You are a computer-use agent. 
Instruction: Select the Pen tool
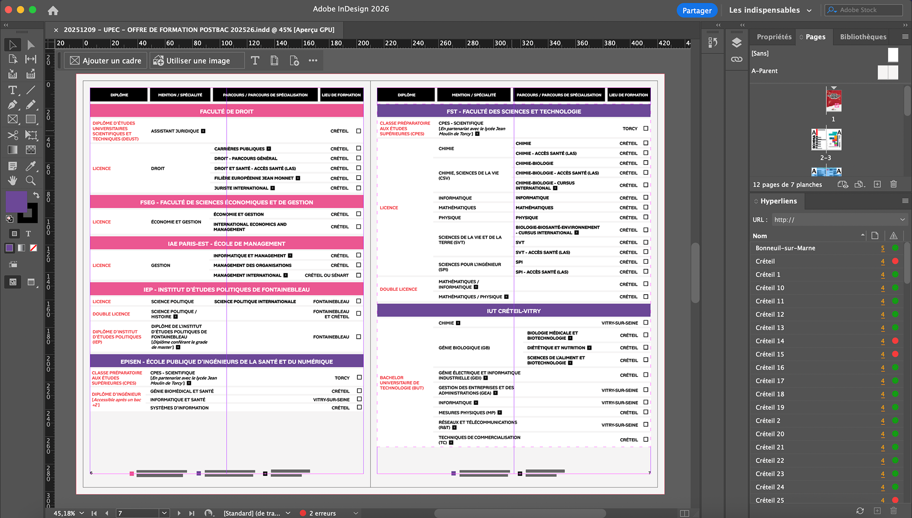pyautogui.click(x=13, y=105)
